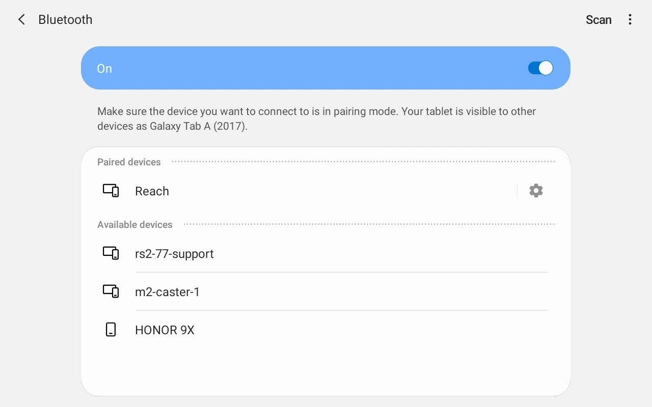Select the Available devices section header

[135, 224]
